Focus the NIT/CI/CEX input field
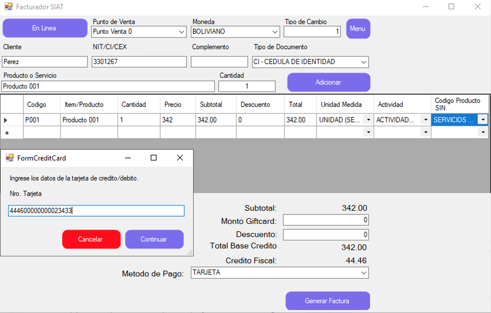Viewport: 491px width, 313px height. (139, 62)
